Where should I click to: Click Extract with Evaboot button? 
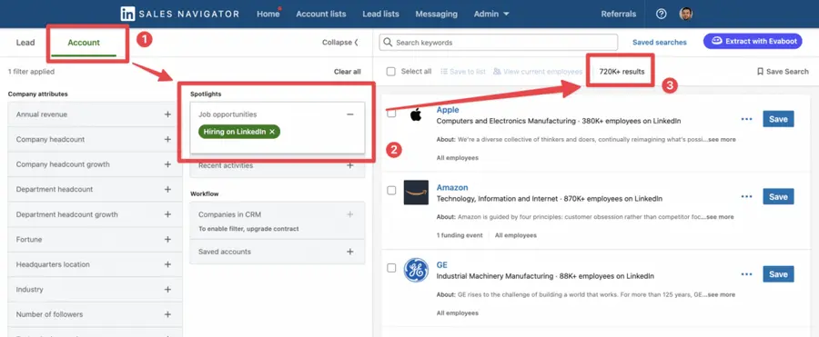(x=753, y=41)
